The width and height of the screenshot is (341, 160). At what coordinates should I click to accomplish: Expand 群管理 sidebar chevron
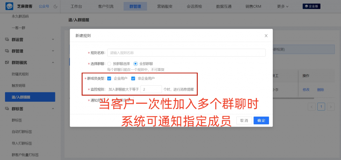[x=53, y=51]
